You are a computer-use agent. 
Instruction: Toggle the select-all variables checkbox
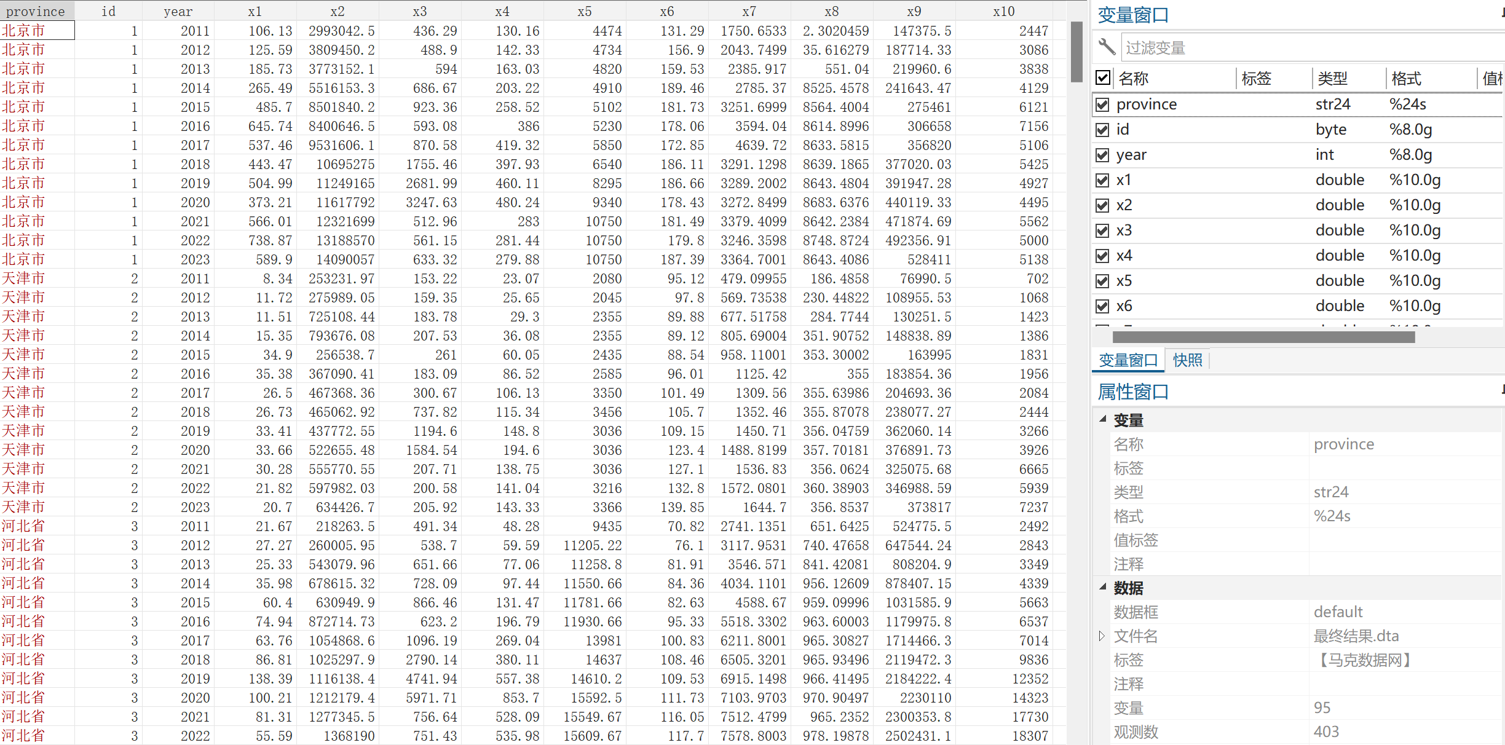click(1103, 78)
